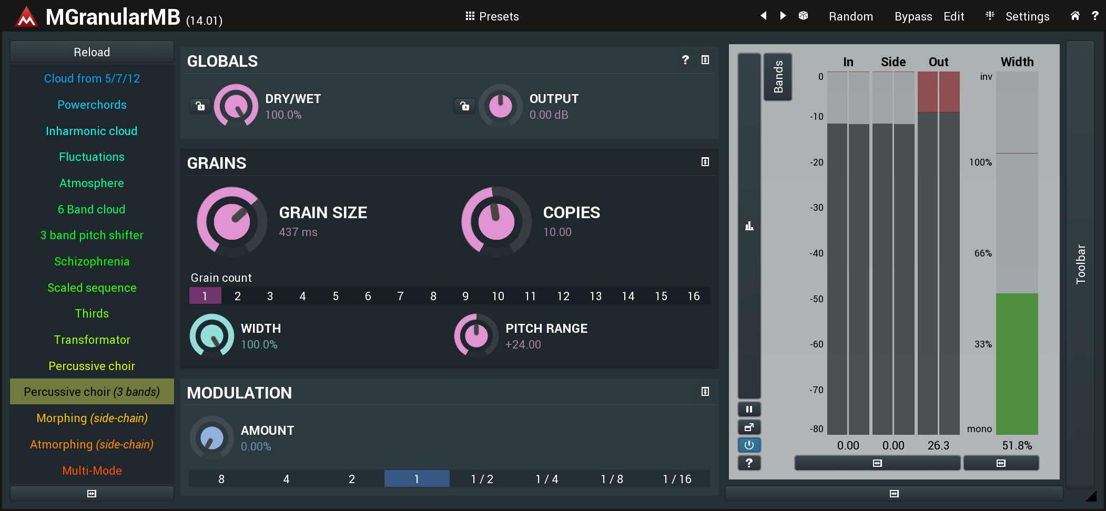
Task: Collapse the Grains section
Action: [705, 162]
